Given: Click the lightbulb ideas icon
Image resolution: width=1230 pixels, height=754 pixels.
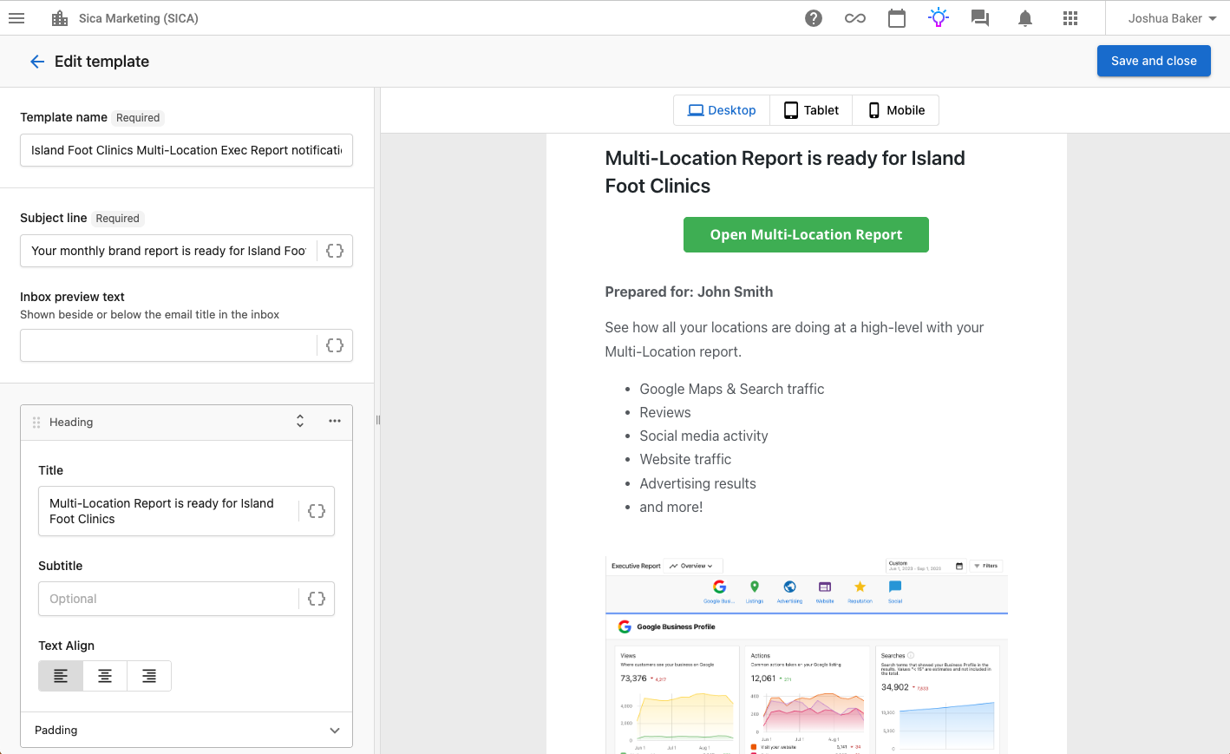Looking at the screenshot, I should pos(939,18).
